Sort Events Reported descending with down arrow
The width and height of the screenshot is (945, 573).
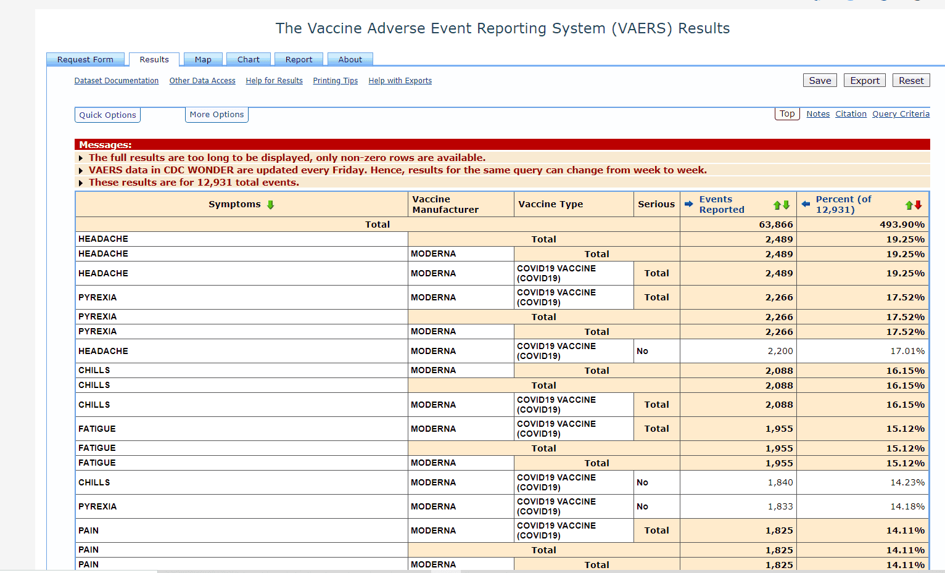coord(786,205)
